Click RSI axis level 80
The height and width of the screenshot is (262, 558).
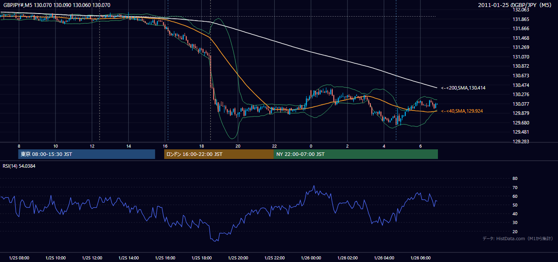point(515,179)
